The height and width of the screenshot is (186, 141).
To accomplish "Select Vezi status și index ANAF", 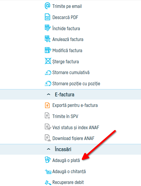I will click(76, 127).
